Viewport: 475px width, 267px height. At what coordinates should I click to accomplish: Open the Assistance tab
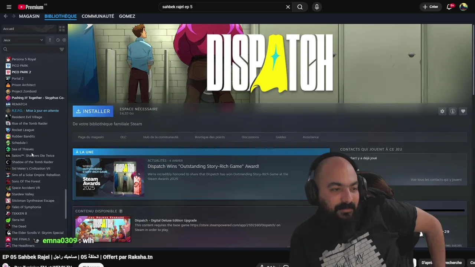311,137
